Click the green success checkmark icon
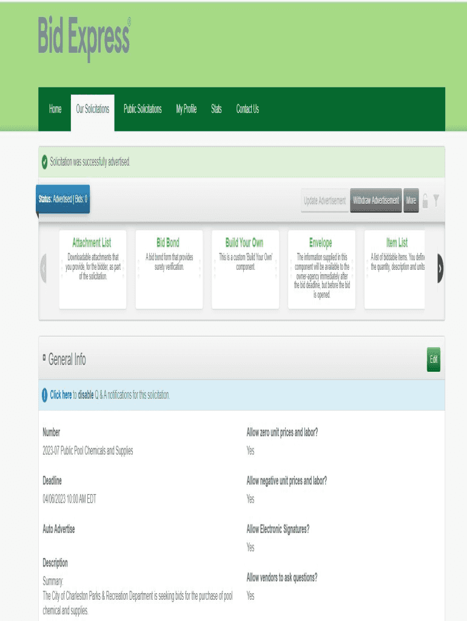This screenshot has height=621, width=467. coord(44,162)
